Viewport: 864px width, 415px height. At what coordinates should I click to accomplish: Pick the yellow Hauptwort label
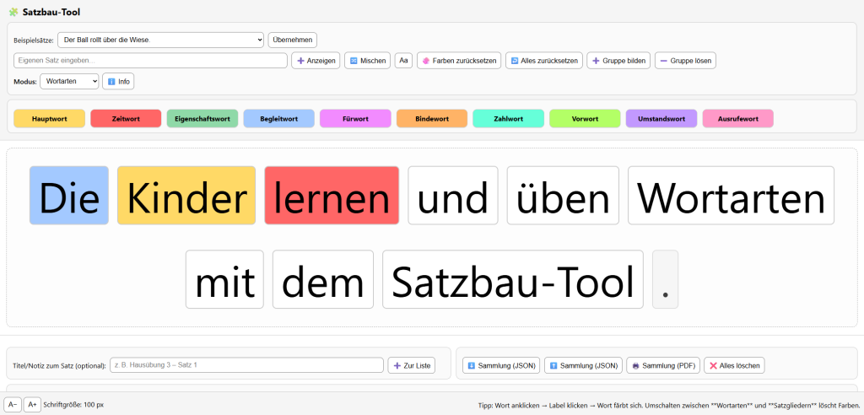pyautogui.click(x=49, y=119)
